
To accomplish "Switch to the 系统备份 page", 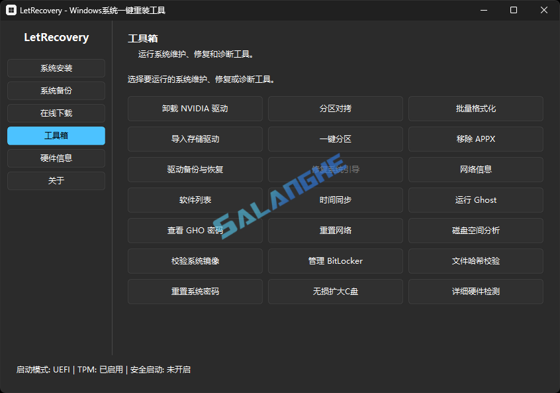I will (56, 91).
